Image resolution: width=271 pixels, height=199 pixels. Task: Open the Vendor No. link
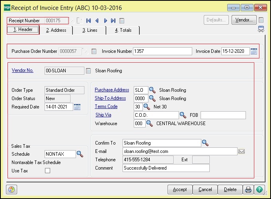pyautogui.click(x=23, y=70)
